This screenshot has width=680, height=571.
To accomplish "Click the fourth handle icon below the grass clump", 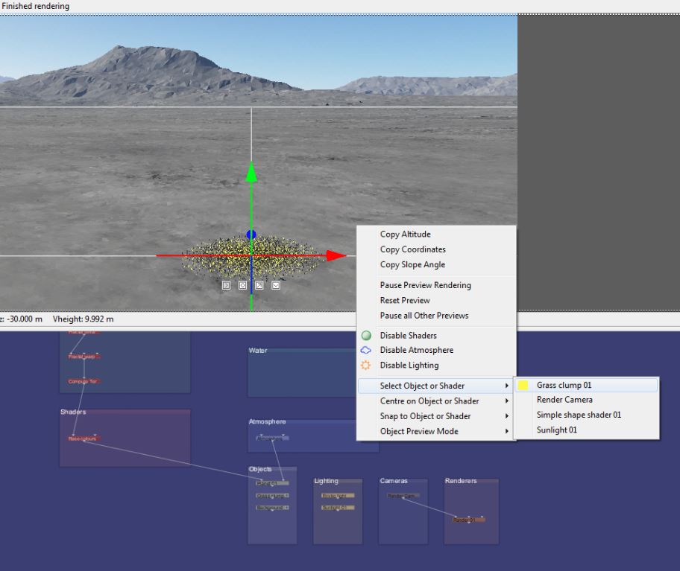I will 276,285.
